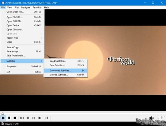Image resolution: width=166 pixels, height=126 pixels.
Task: Click the Media Player Classic title bar icon
Action: [x=3, y=3]
